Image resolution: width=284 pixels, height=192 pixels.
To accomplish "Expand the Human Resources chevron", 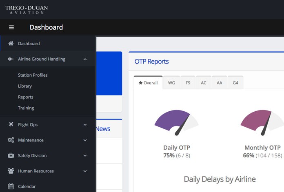I will (x=85, y=171).
